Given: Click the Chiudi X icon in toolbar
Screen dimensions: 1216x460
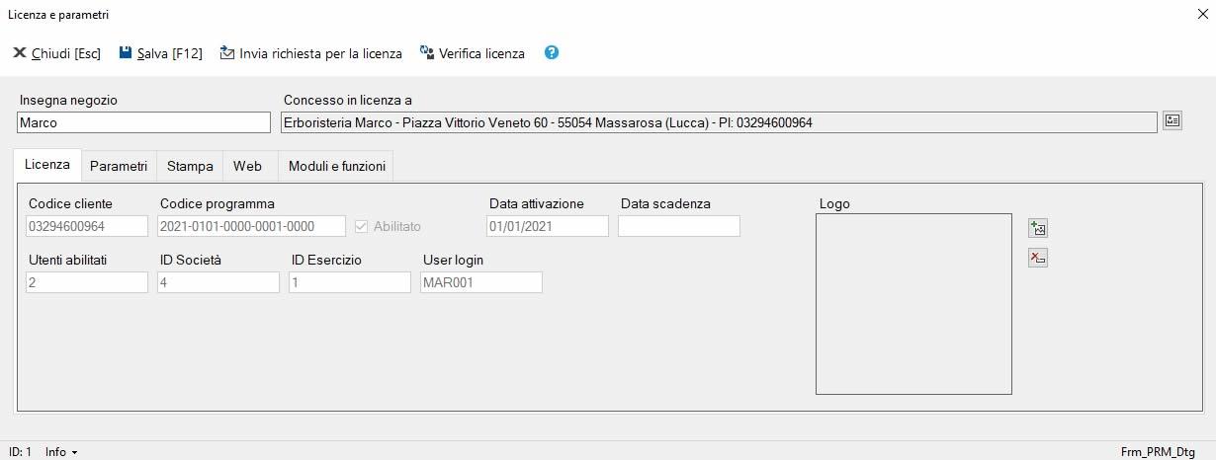Looking at the screenshot, I should point(19,53).
